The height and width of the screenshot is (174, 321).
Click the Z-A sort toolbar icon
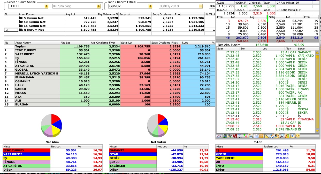pyautogui.click(x=240, y=136)
